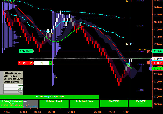Toggle strategy C: Off
The image size is (163, 114).
click(x=13, y=92)
